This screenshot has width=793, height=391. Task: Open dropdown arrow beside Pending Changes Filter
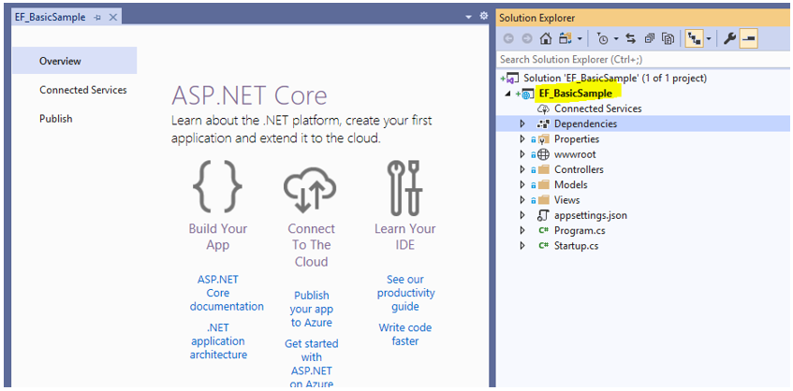pos(616,39)
